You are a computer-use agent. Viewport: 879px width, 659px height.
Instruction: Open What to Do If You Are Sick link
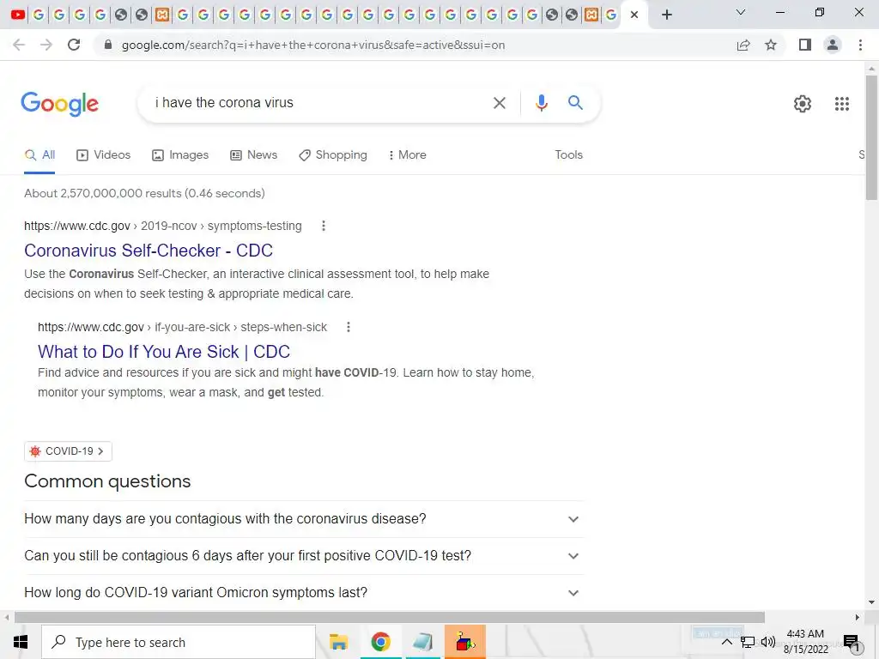point(164,352)
